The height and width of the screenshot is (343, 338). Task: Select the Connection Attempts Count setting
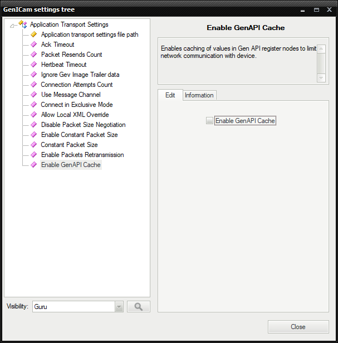click(77, 85)
